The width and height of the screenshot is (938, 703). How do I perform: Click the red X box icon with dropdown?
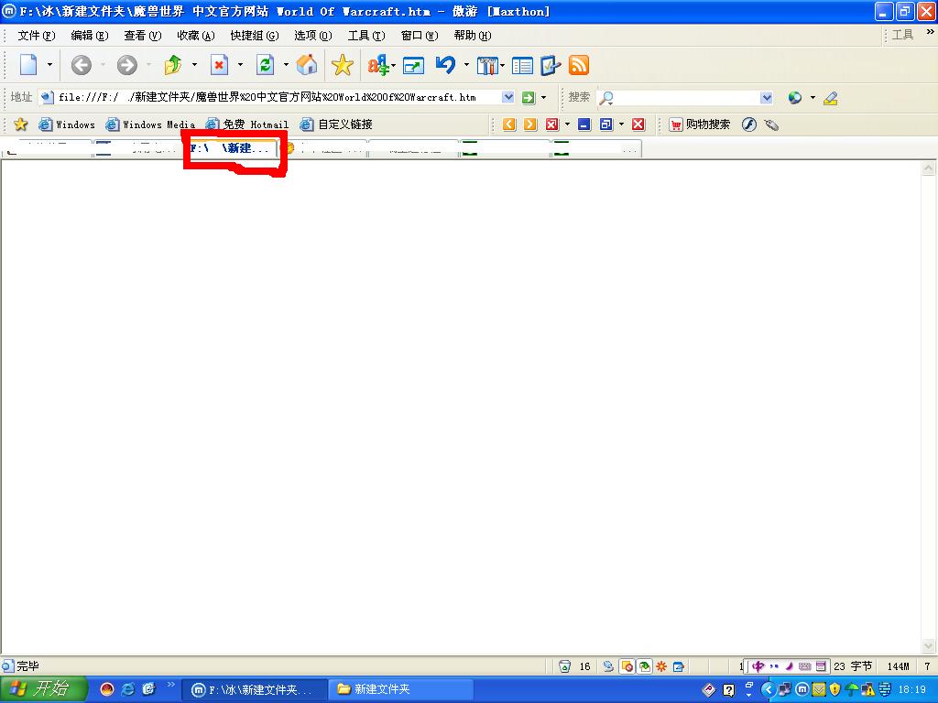click(551, 124)
